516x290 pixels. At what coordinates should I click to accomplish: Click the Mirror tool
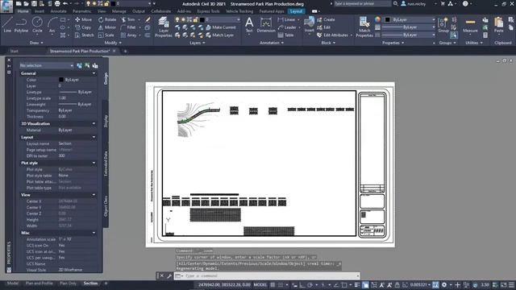tap(107, 27)
